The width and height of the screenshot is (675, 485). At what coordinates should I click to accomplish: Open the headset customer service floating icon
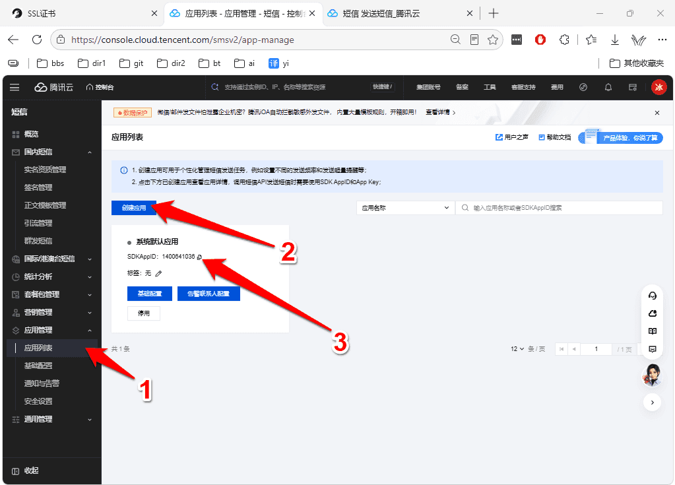(x=653, y=296)
